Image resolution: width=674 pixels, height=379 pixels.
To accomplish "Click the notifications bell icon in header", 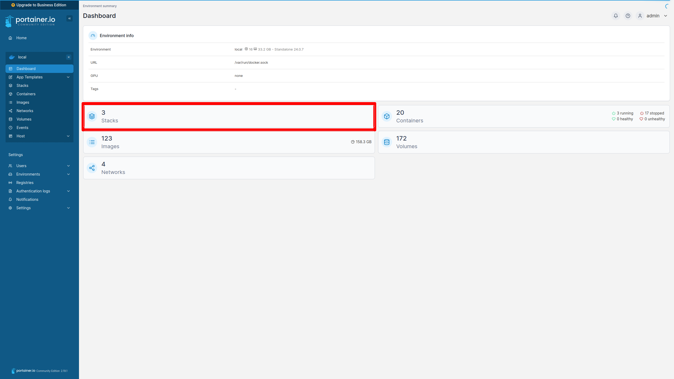I will [616, 16].
